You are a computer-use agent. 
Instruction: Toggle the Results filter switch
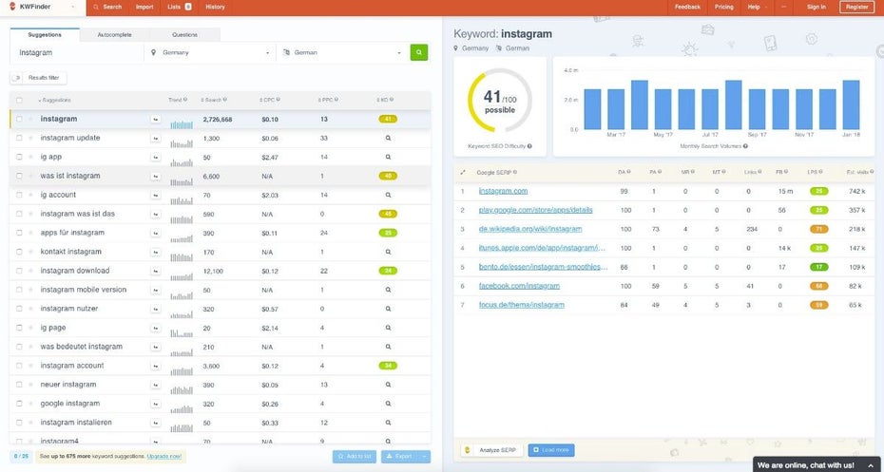(18, 78)
